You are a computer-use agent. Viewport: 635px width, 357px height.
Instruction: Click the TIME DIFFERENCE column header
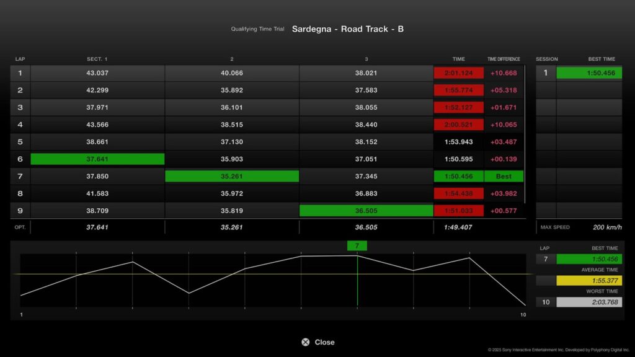pos(504,59)
